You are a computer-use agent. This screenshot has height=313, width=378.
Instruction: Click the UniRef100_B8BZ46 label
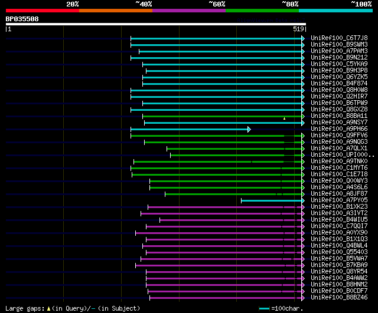tap(339, 298)
